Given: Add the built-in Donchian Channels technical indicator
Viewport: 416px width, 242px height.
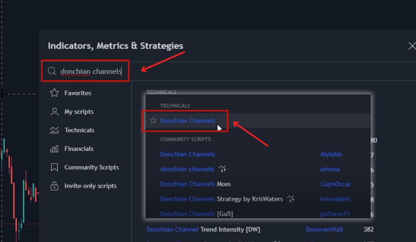Looking at the screenshot, I should (188, 121).
